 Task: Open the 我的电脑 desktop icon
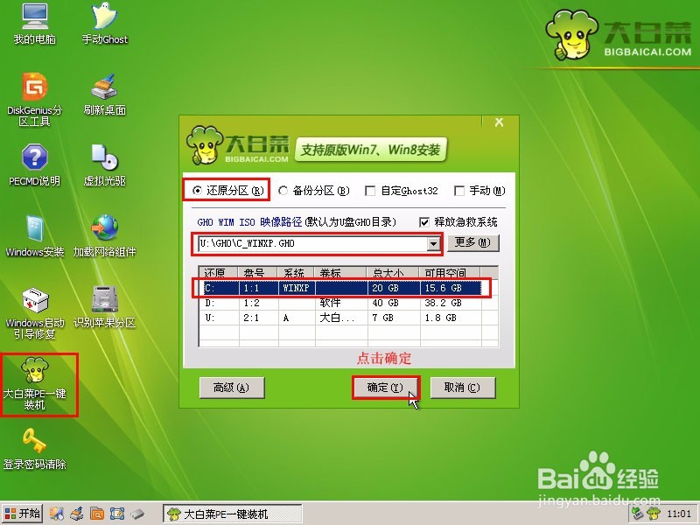[x=34, y=24]
